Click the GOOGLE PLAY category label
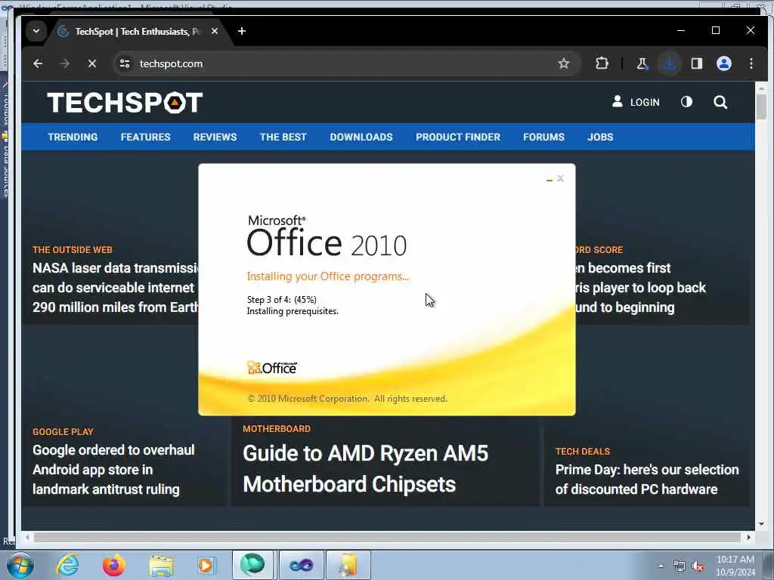Screen dimensions: 774x580 point(63,431)
